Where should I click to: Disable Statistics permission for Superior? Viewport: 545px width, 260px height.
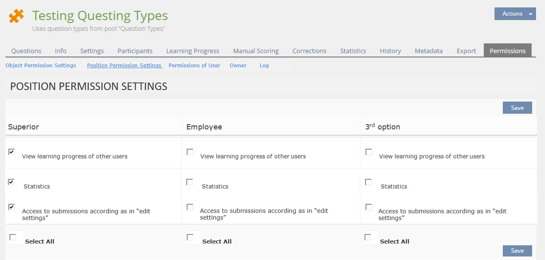click(11, 182)
